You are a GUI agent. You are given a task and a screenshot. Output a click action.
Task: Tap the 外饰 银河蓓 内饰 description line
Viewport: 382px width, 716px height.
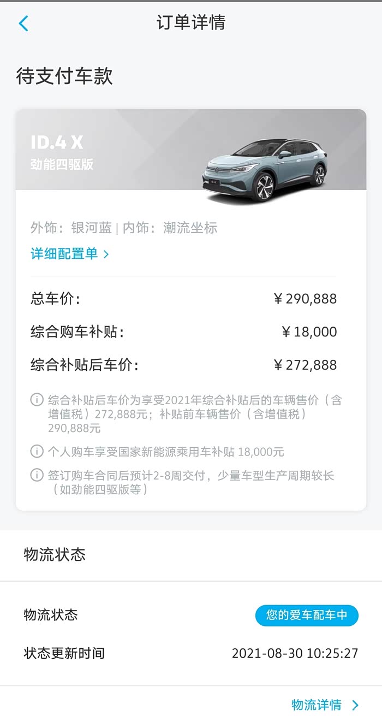click(x=124, y=228)
